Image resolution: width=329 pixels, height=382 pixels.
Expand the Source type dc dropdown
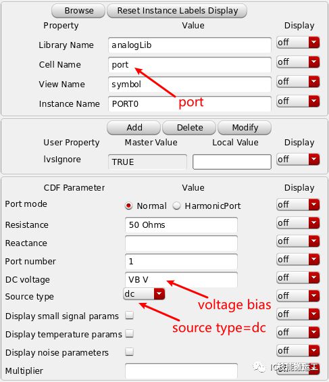pos(144,294)
